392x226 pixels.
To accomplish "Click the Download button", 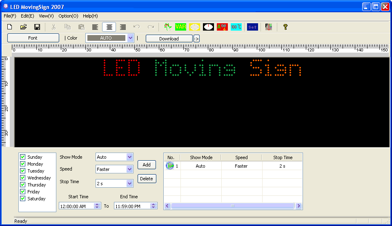I will click(169, 39).
